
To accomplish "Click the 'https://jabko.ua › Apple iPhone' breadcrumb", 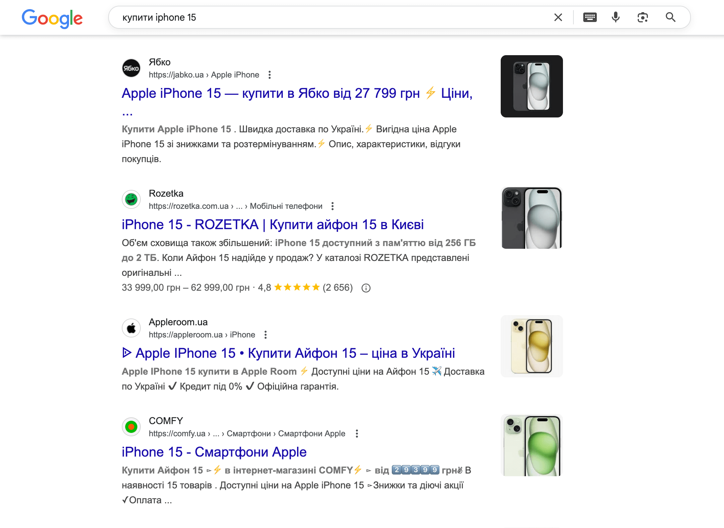I will click(x=204, y=75).
